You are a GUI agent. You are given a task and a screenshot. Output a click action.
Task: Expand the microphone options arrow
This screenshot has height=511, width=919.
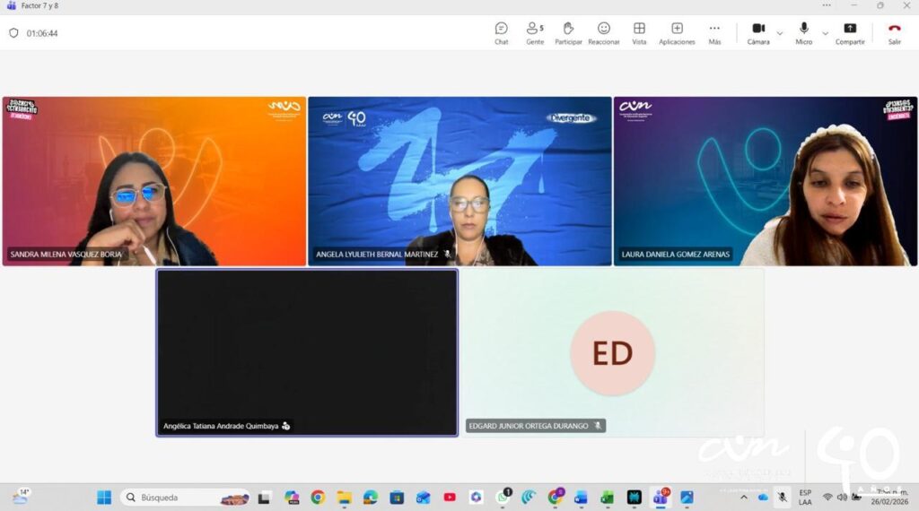coord(825,33)
